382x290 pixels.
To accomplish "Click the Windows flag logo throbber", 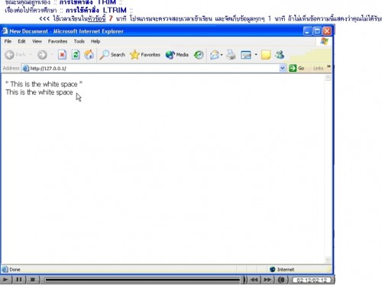I will (325, 41).
